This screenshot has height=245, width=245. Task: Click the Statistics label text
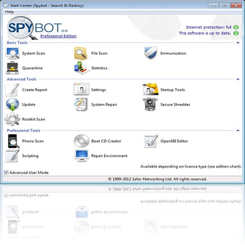[99, 68]
